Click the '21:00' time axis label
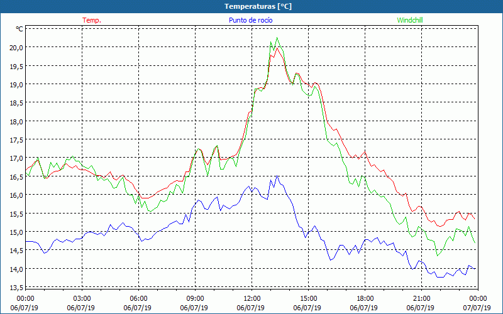503x314 pixels. coord(421,299)
